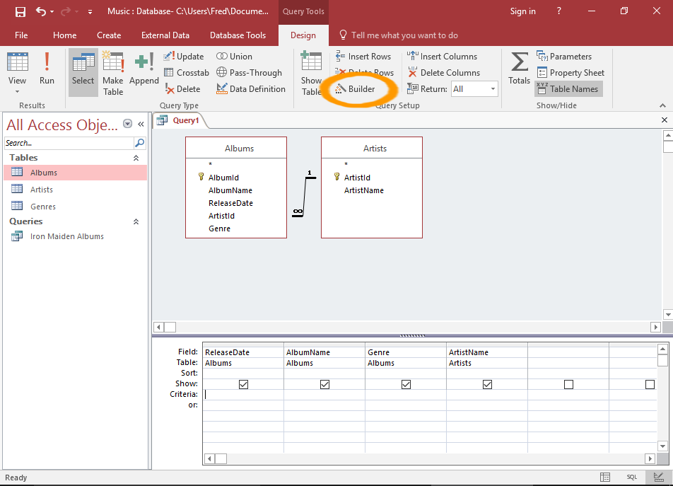Select the Genres table in navigation pane
This screenshot has width=673, height=486.
76,207
